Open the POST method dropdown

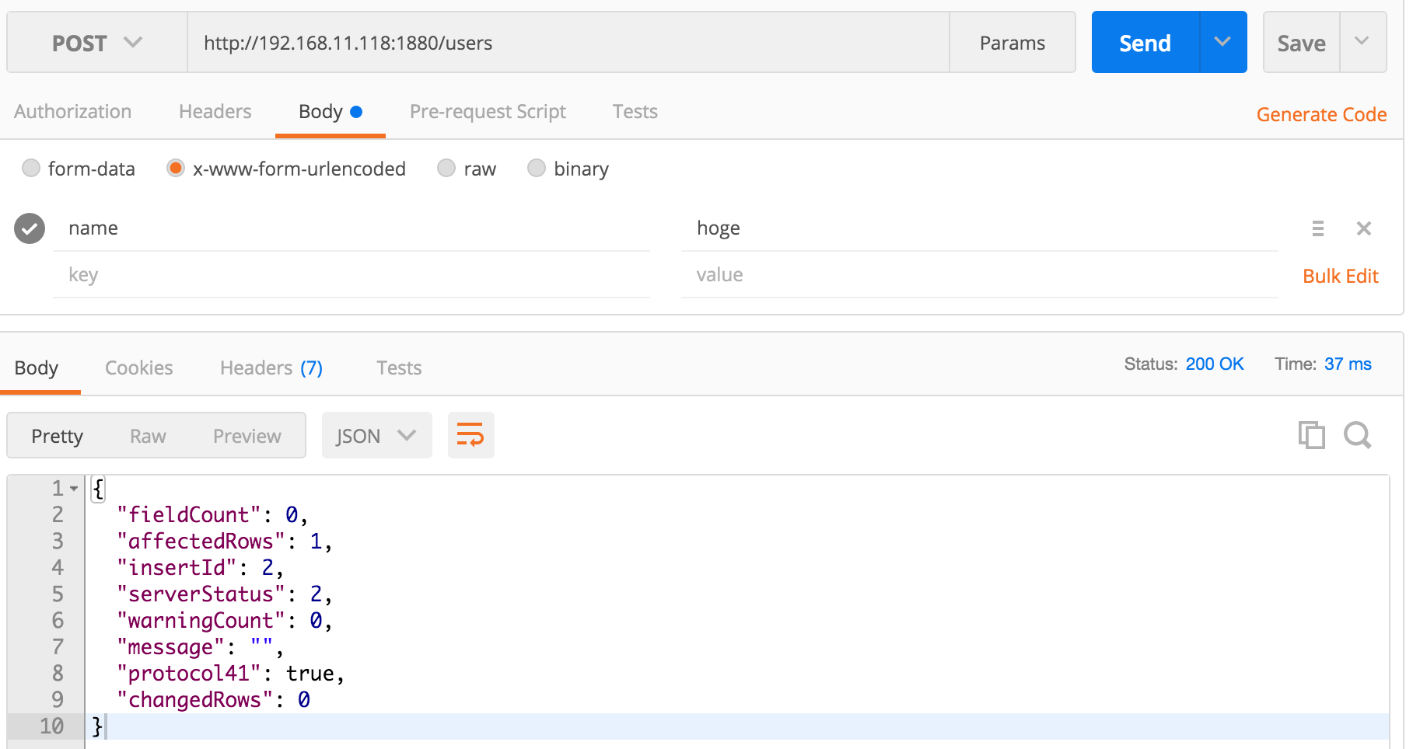(x=96, y=43)
